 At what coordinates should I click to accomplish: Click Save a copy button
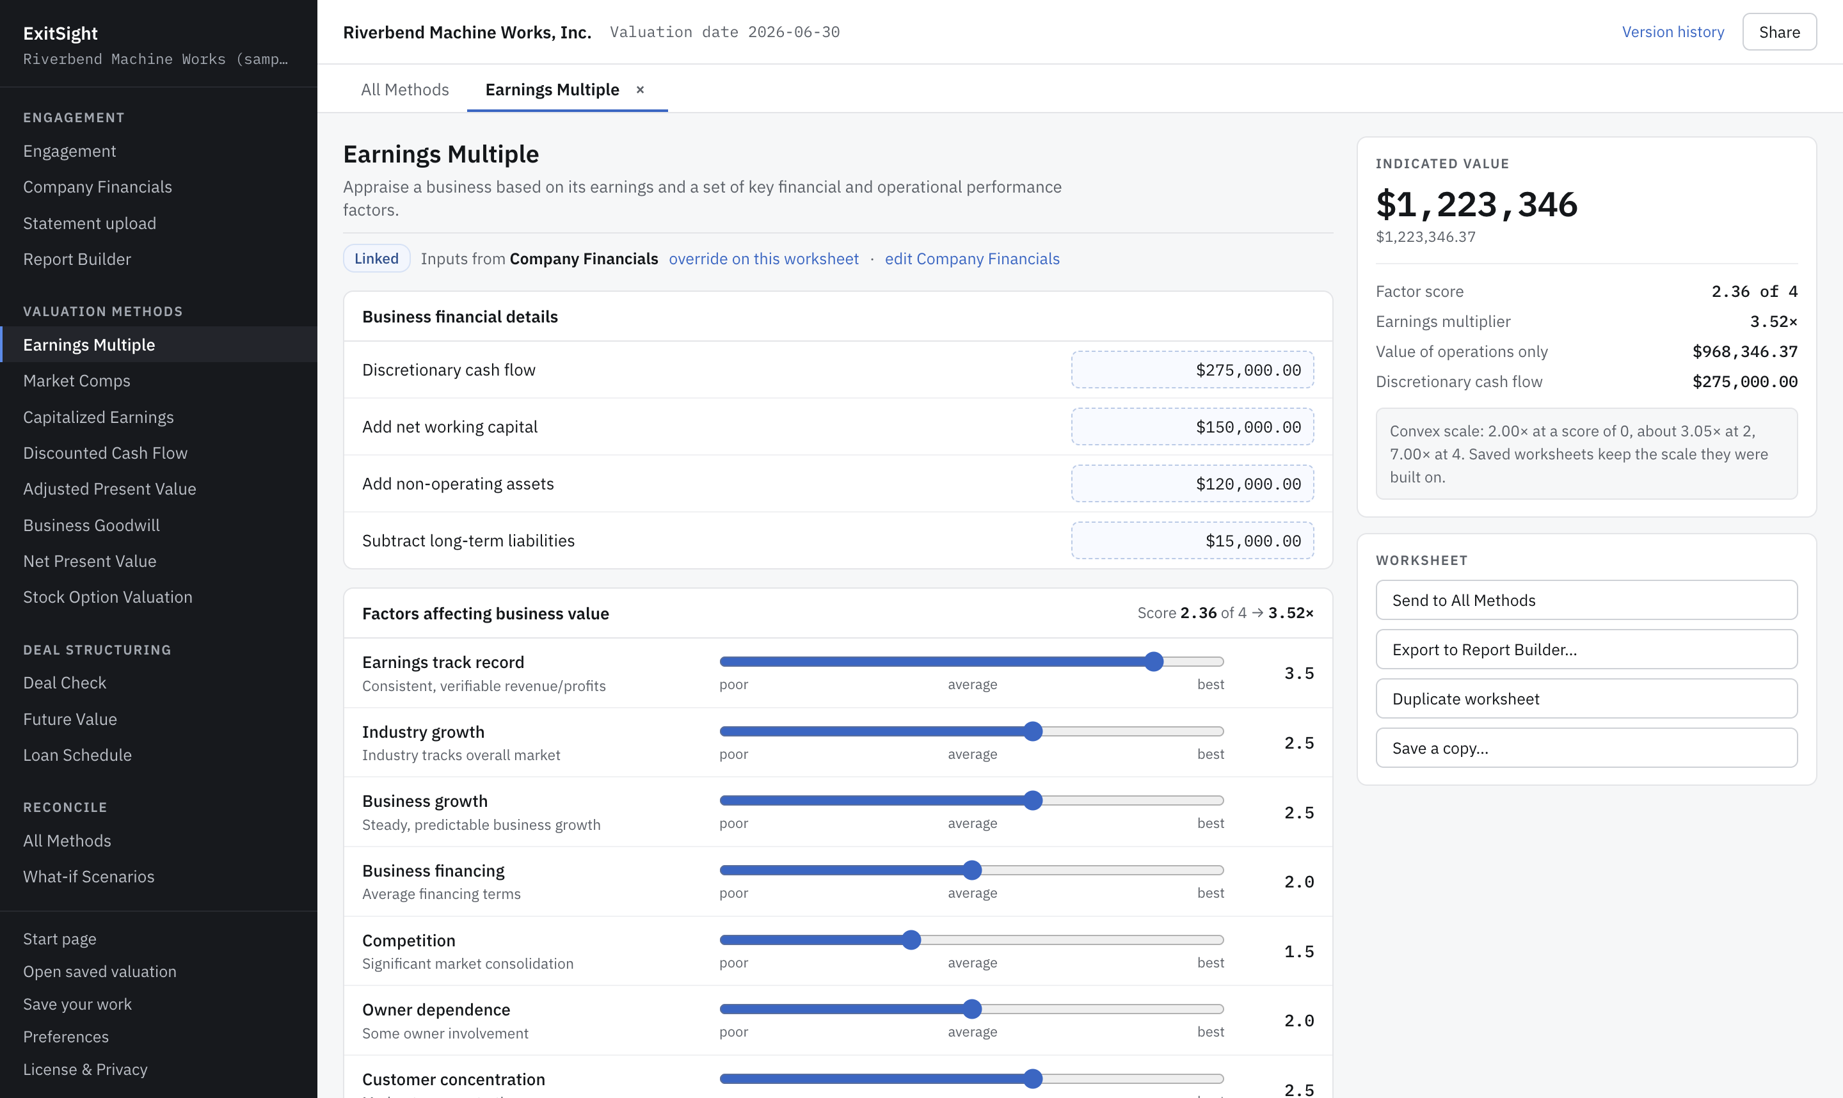(1586, 748)
